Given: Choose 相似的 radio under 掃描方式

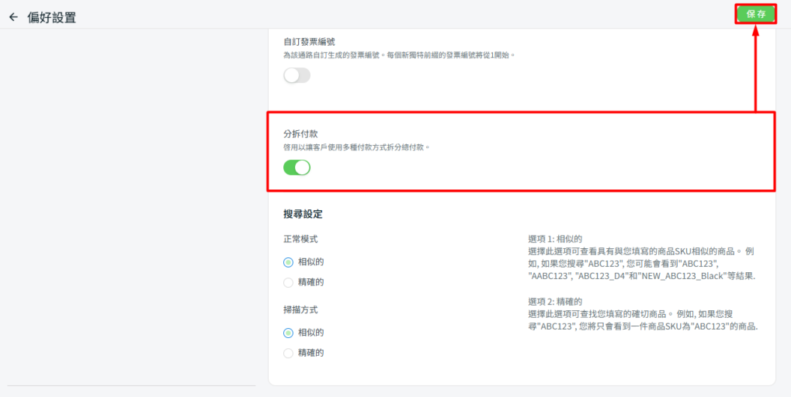Looking at the screenshot, I should [x=288, y=333].
